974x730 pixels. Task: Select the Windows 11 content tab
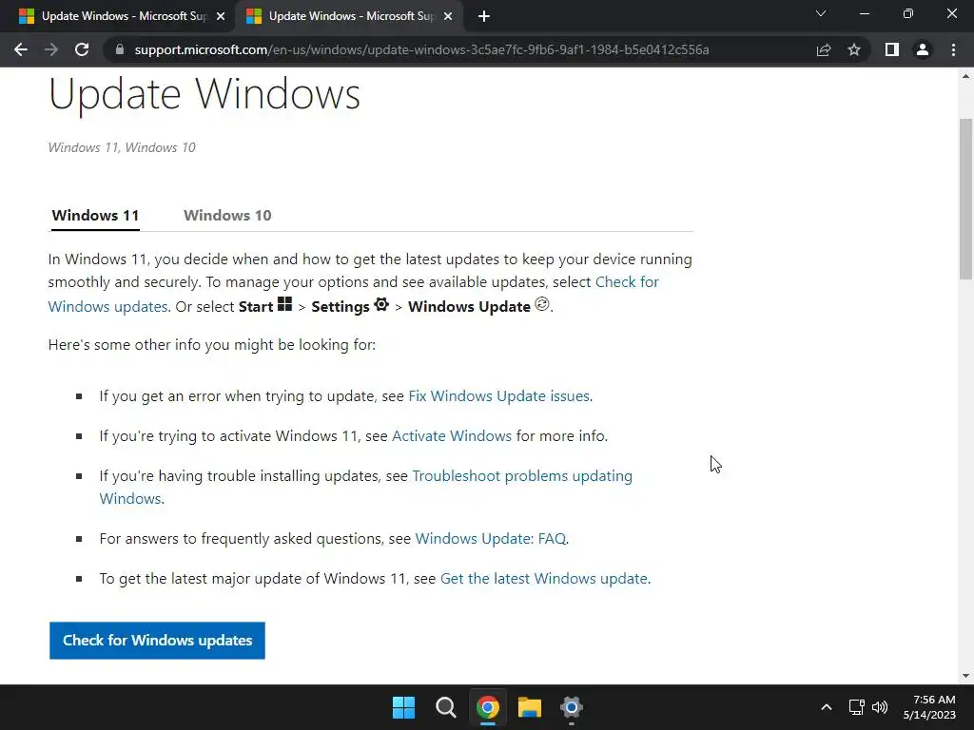95,216
